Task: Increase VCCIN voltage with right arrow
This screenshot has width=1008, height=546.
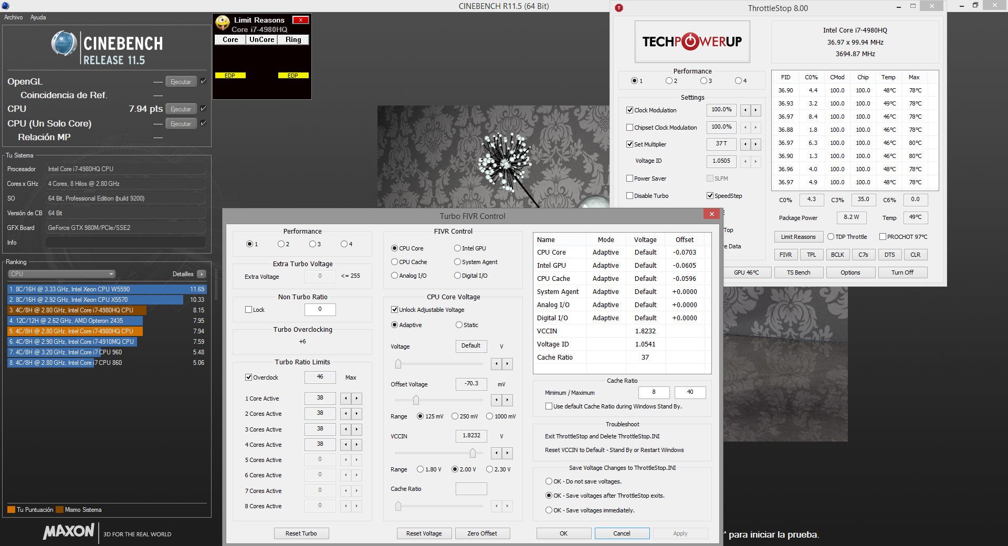Action: pyautogui.click(x=507, y=453)
